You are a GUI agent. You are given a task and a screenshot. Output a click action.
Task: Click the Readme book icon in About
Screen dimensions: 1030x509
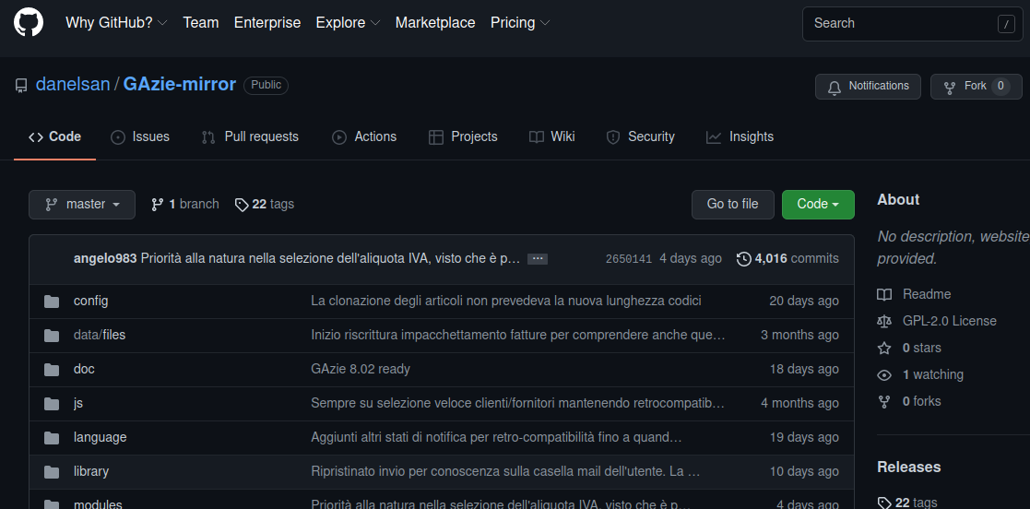pyautogui.click(x=884, y=294)
